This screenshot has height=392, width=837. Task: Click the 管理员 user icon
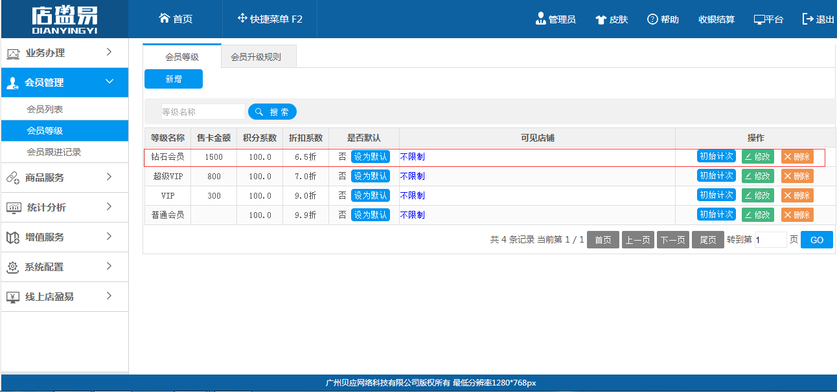(x=540, y=19)
